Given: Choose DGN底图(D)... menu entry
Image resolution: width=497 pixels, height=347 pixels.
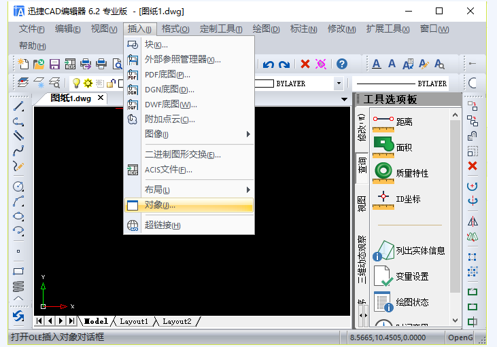Looking at the screenshot, I should (x=190, y=90).
